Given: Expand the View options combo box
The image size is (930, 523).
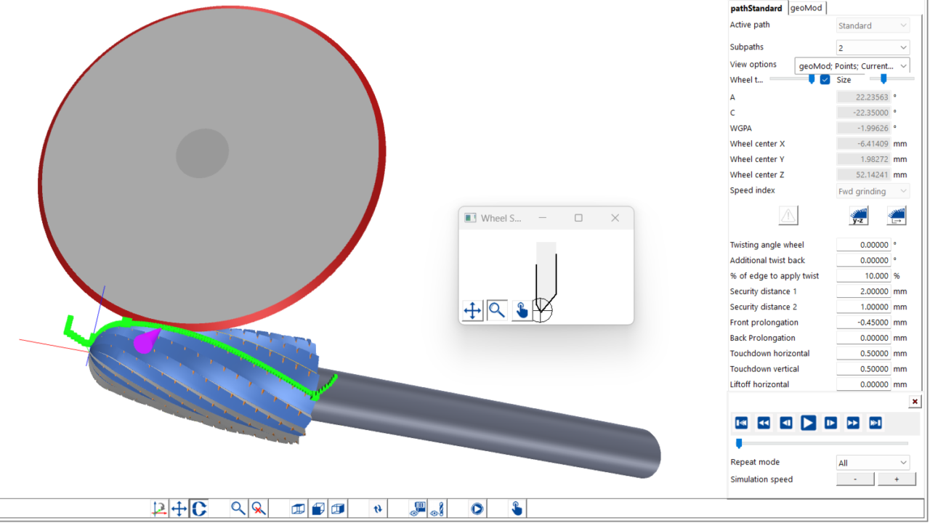Looking at the screenshot, I should coord(852,66).
